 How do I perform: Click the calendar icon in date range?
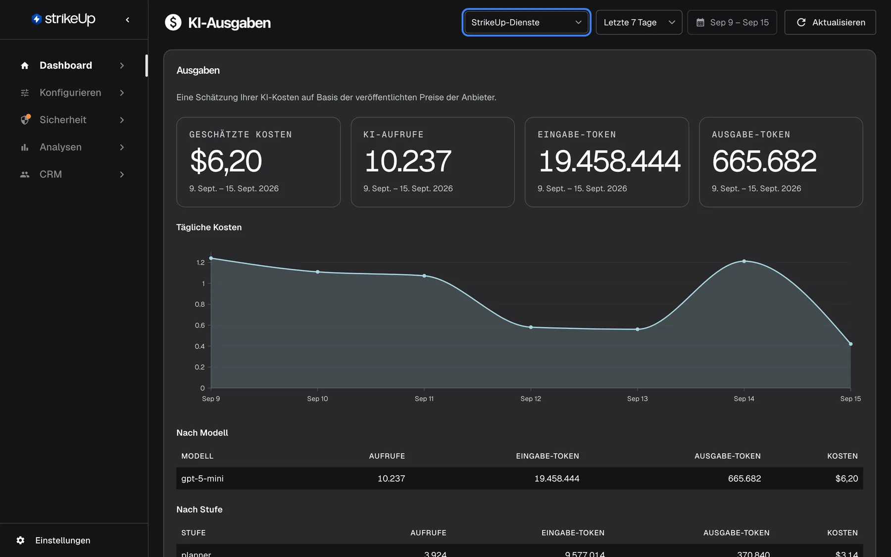700,22
